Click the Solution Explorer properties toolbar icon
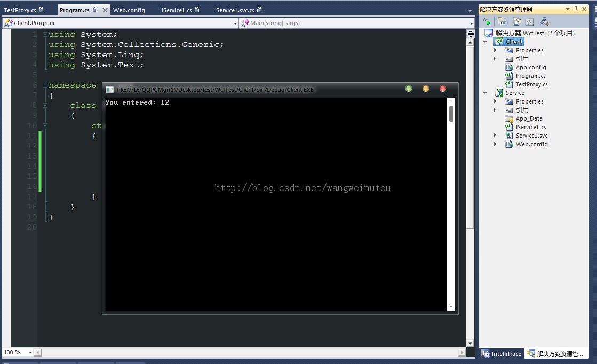This screenshot has height=364, width=597. pos(502,21)
